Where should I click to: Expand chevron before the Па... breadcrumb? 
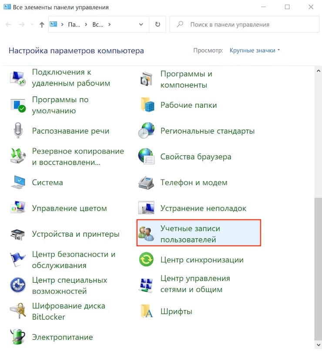tap(62, 24)
